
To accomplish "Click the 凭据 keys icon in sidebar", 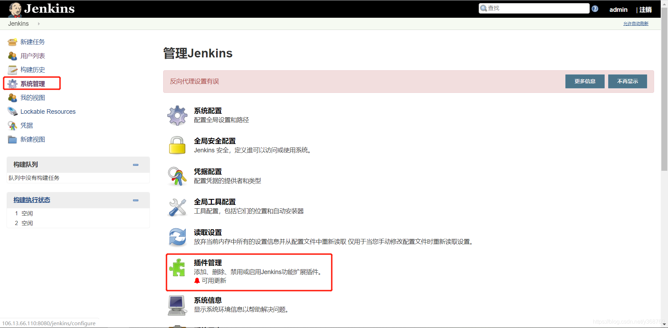I will coord(13,126).
